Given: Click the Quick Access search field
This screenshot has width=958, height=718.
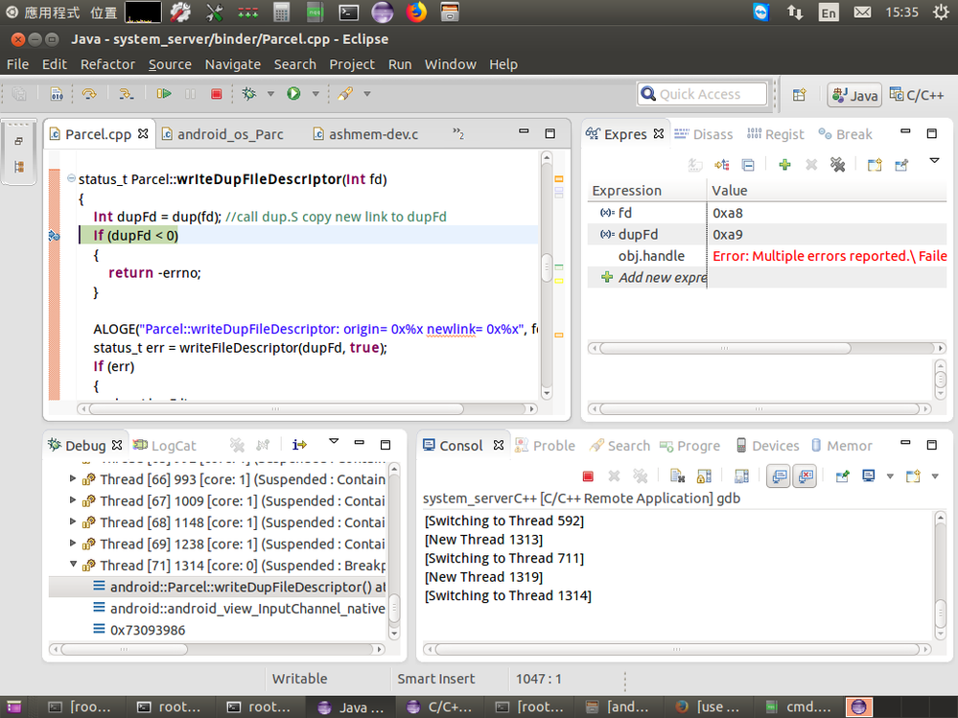Looking at the screenshot, I should tap(701, 94).
